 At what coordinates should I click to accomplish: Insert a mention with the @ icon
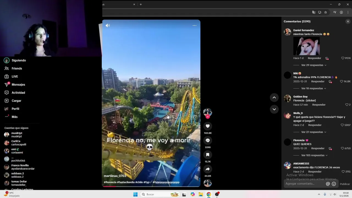328,184
